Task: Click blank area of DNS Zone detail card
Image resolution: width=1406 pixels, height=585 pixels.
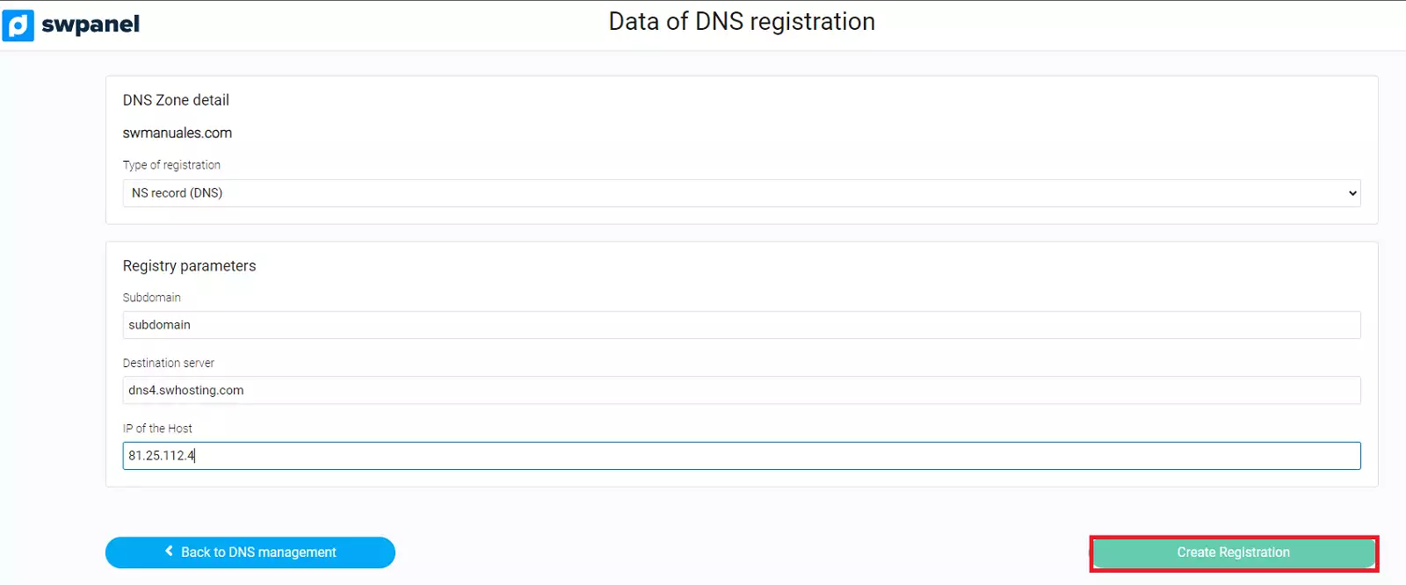Action: click(791, 123)
